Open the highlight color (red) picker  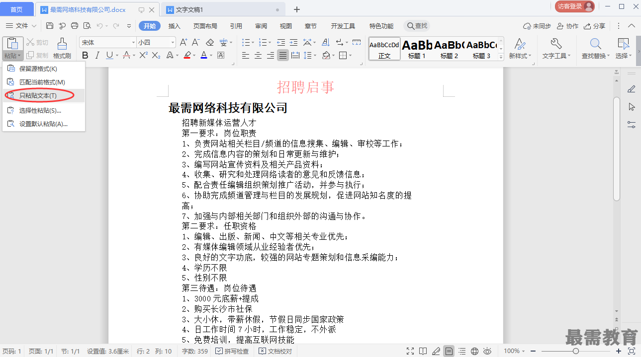(x=187, y=55)
